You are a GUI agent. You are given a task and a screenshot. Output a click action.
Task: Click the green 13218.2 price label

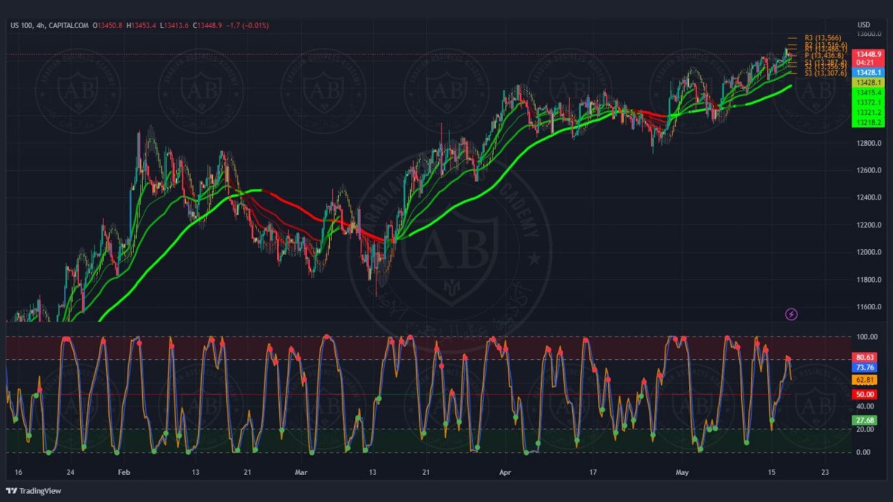click(868, 123)
